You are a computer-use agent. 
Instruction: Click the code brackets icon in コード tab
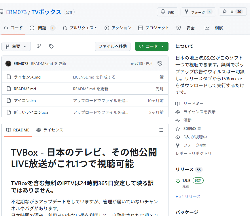[6, 28]
